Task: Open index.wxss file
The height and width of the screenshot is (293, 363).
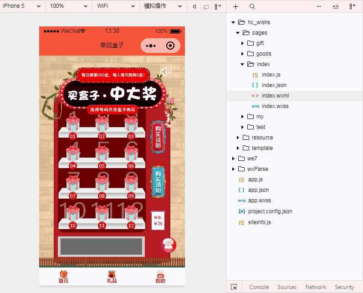Action: 270,106
